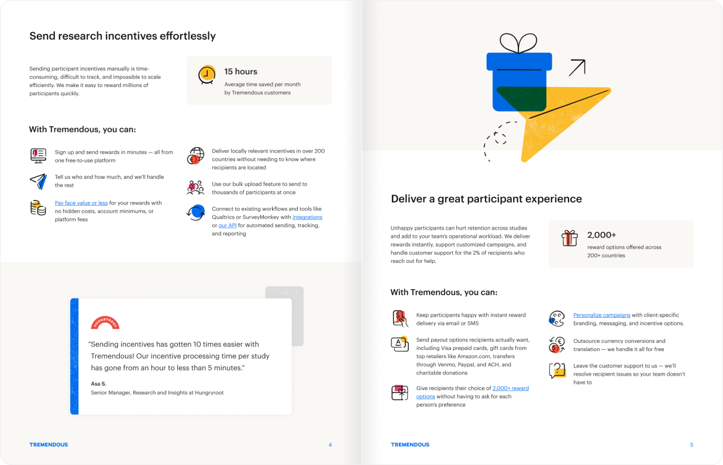Click the coin stack icon beside pay face value

point(38,207)
